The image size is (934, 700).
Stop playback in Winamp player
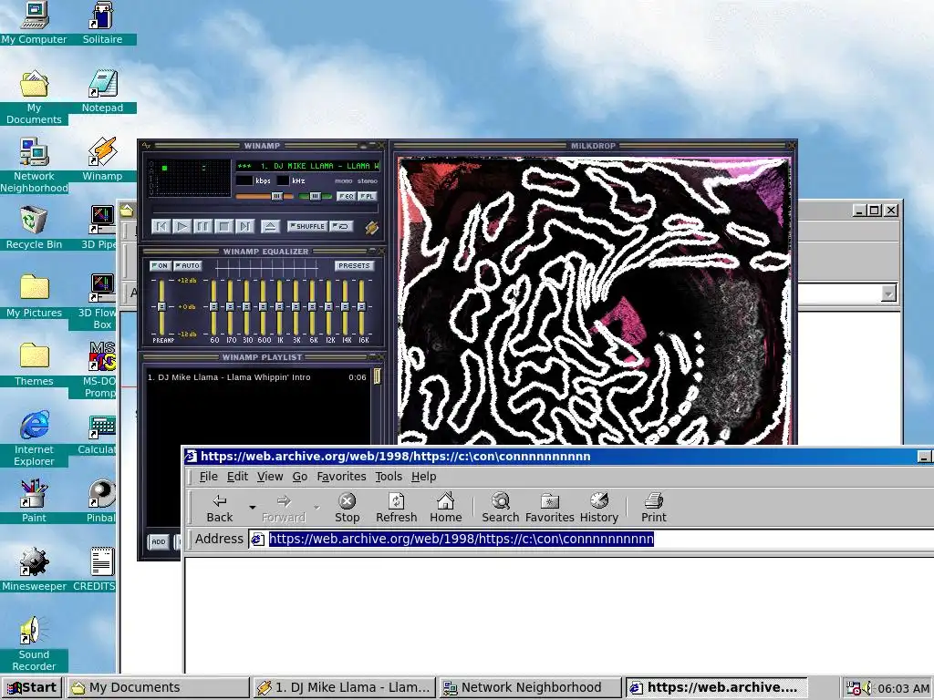(223, 226)
